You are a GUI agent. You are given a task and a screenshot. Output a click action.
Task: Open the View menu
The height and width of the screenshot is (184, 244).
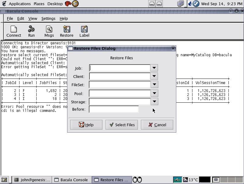pyautogui.click(x=33, y=19)
